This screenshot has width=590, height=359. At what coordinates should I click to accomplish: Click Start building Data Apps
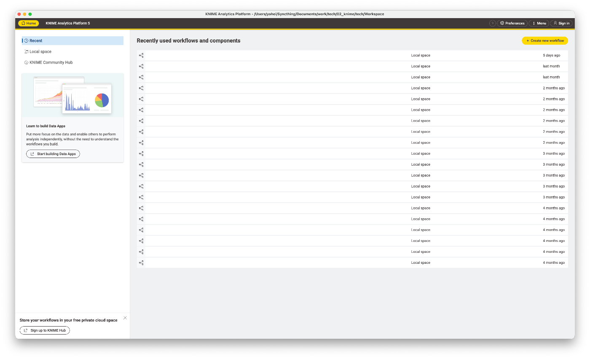click(53, 154)
